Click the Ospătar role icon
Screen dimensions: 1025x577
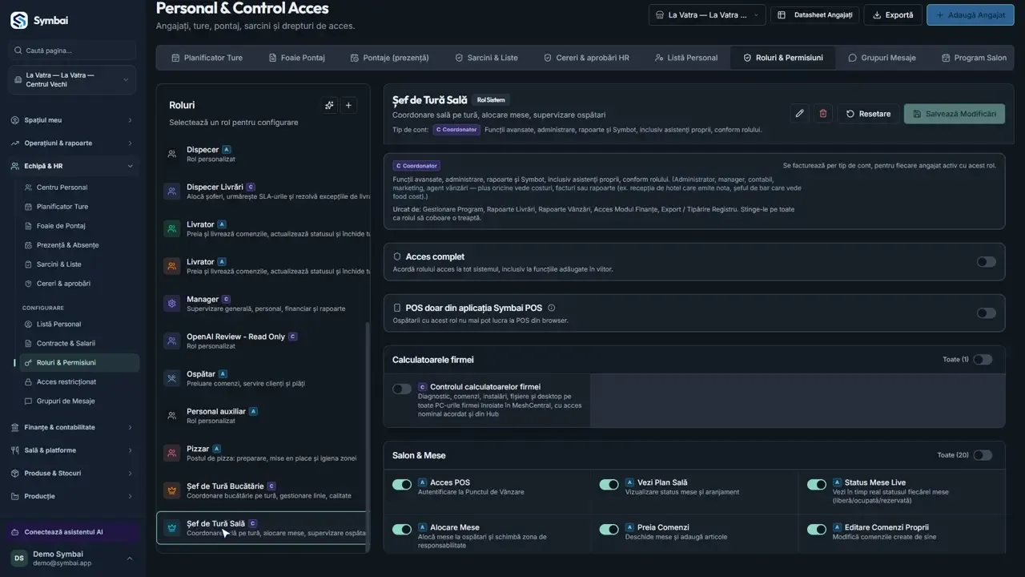(171, 378)
